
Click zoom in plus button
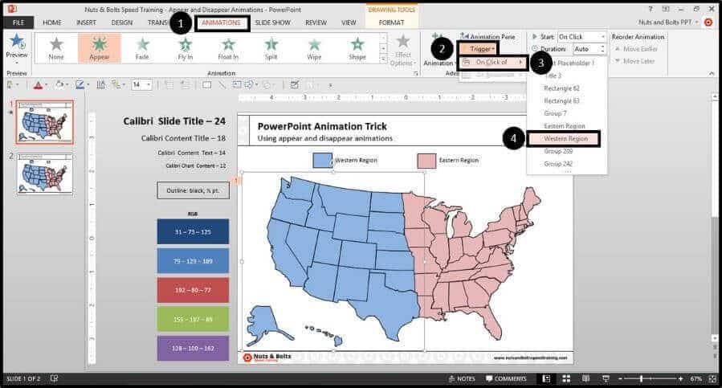[680, 378]
